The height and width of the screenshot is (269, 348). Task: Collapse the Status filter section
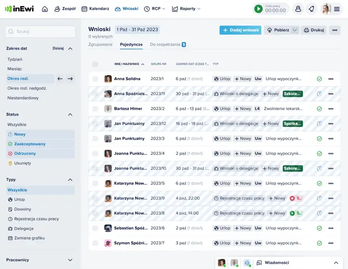[70, 115]
